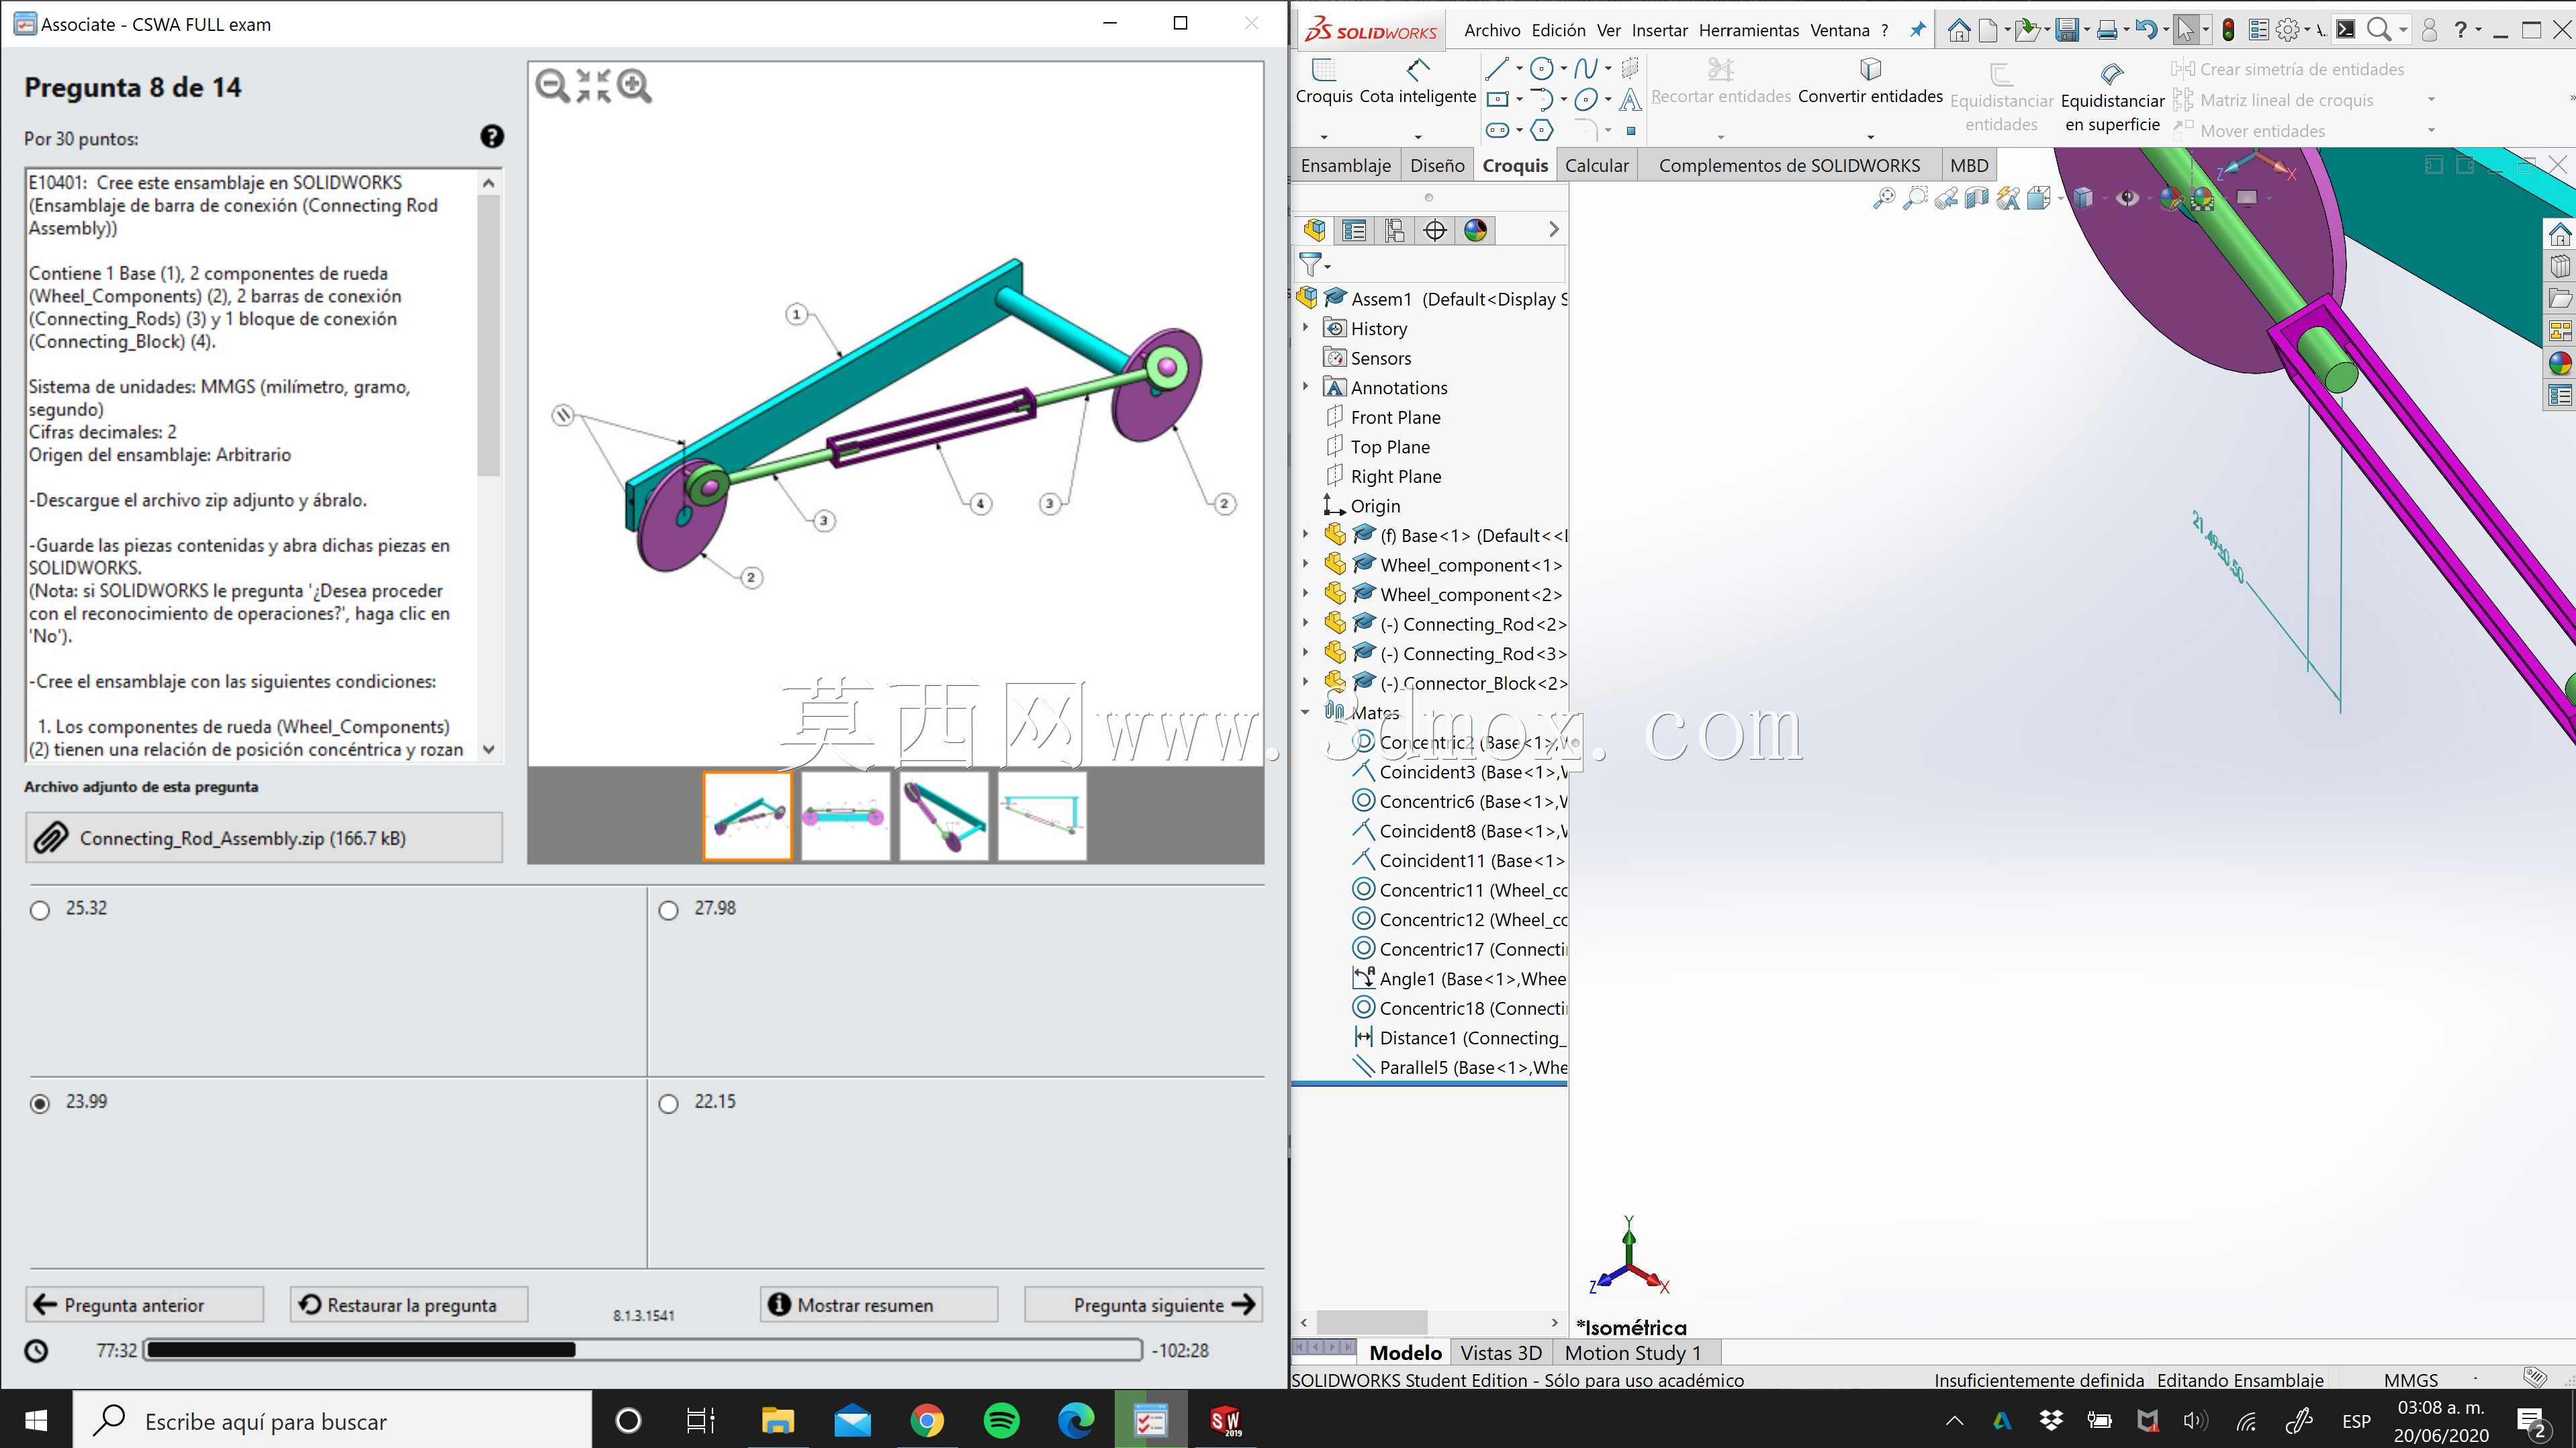Screen dimensions: 2576x1448
Task: Expand the FeatureManager panel tabs arrow
Action: pyautogui.click(x=1553, y=230)
